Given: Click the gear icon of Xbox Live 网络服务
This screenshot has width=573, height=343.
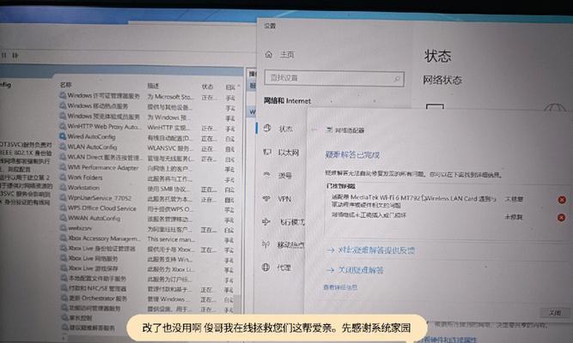Looking at the screenshot, I should point(64,258).
